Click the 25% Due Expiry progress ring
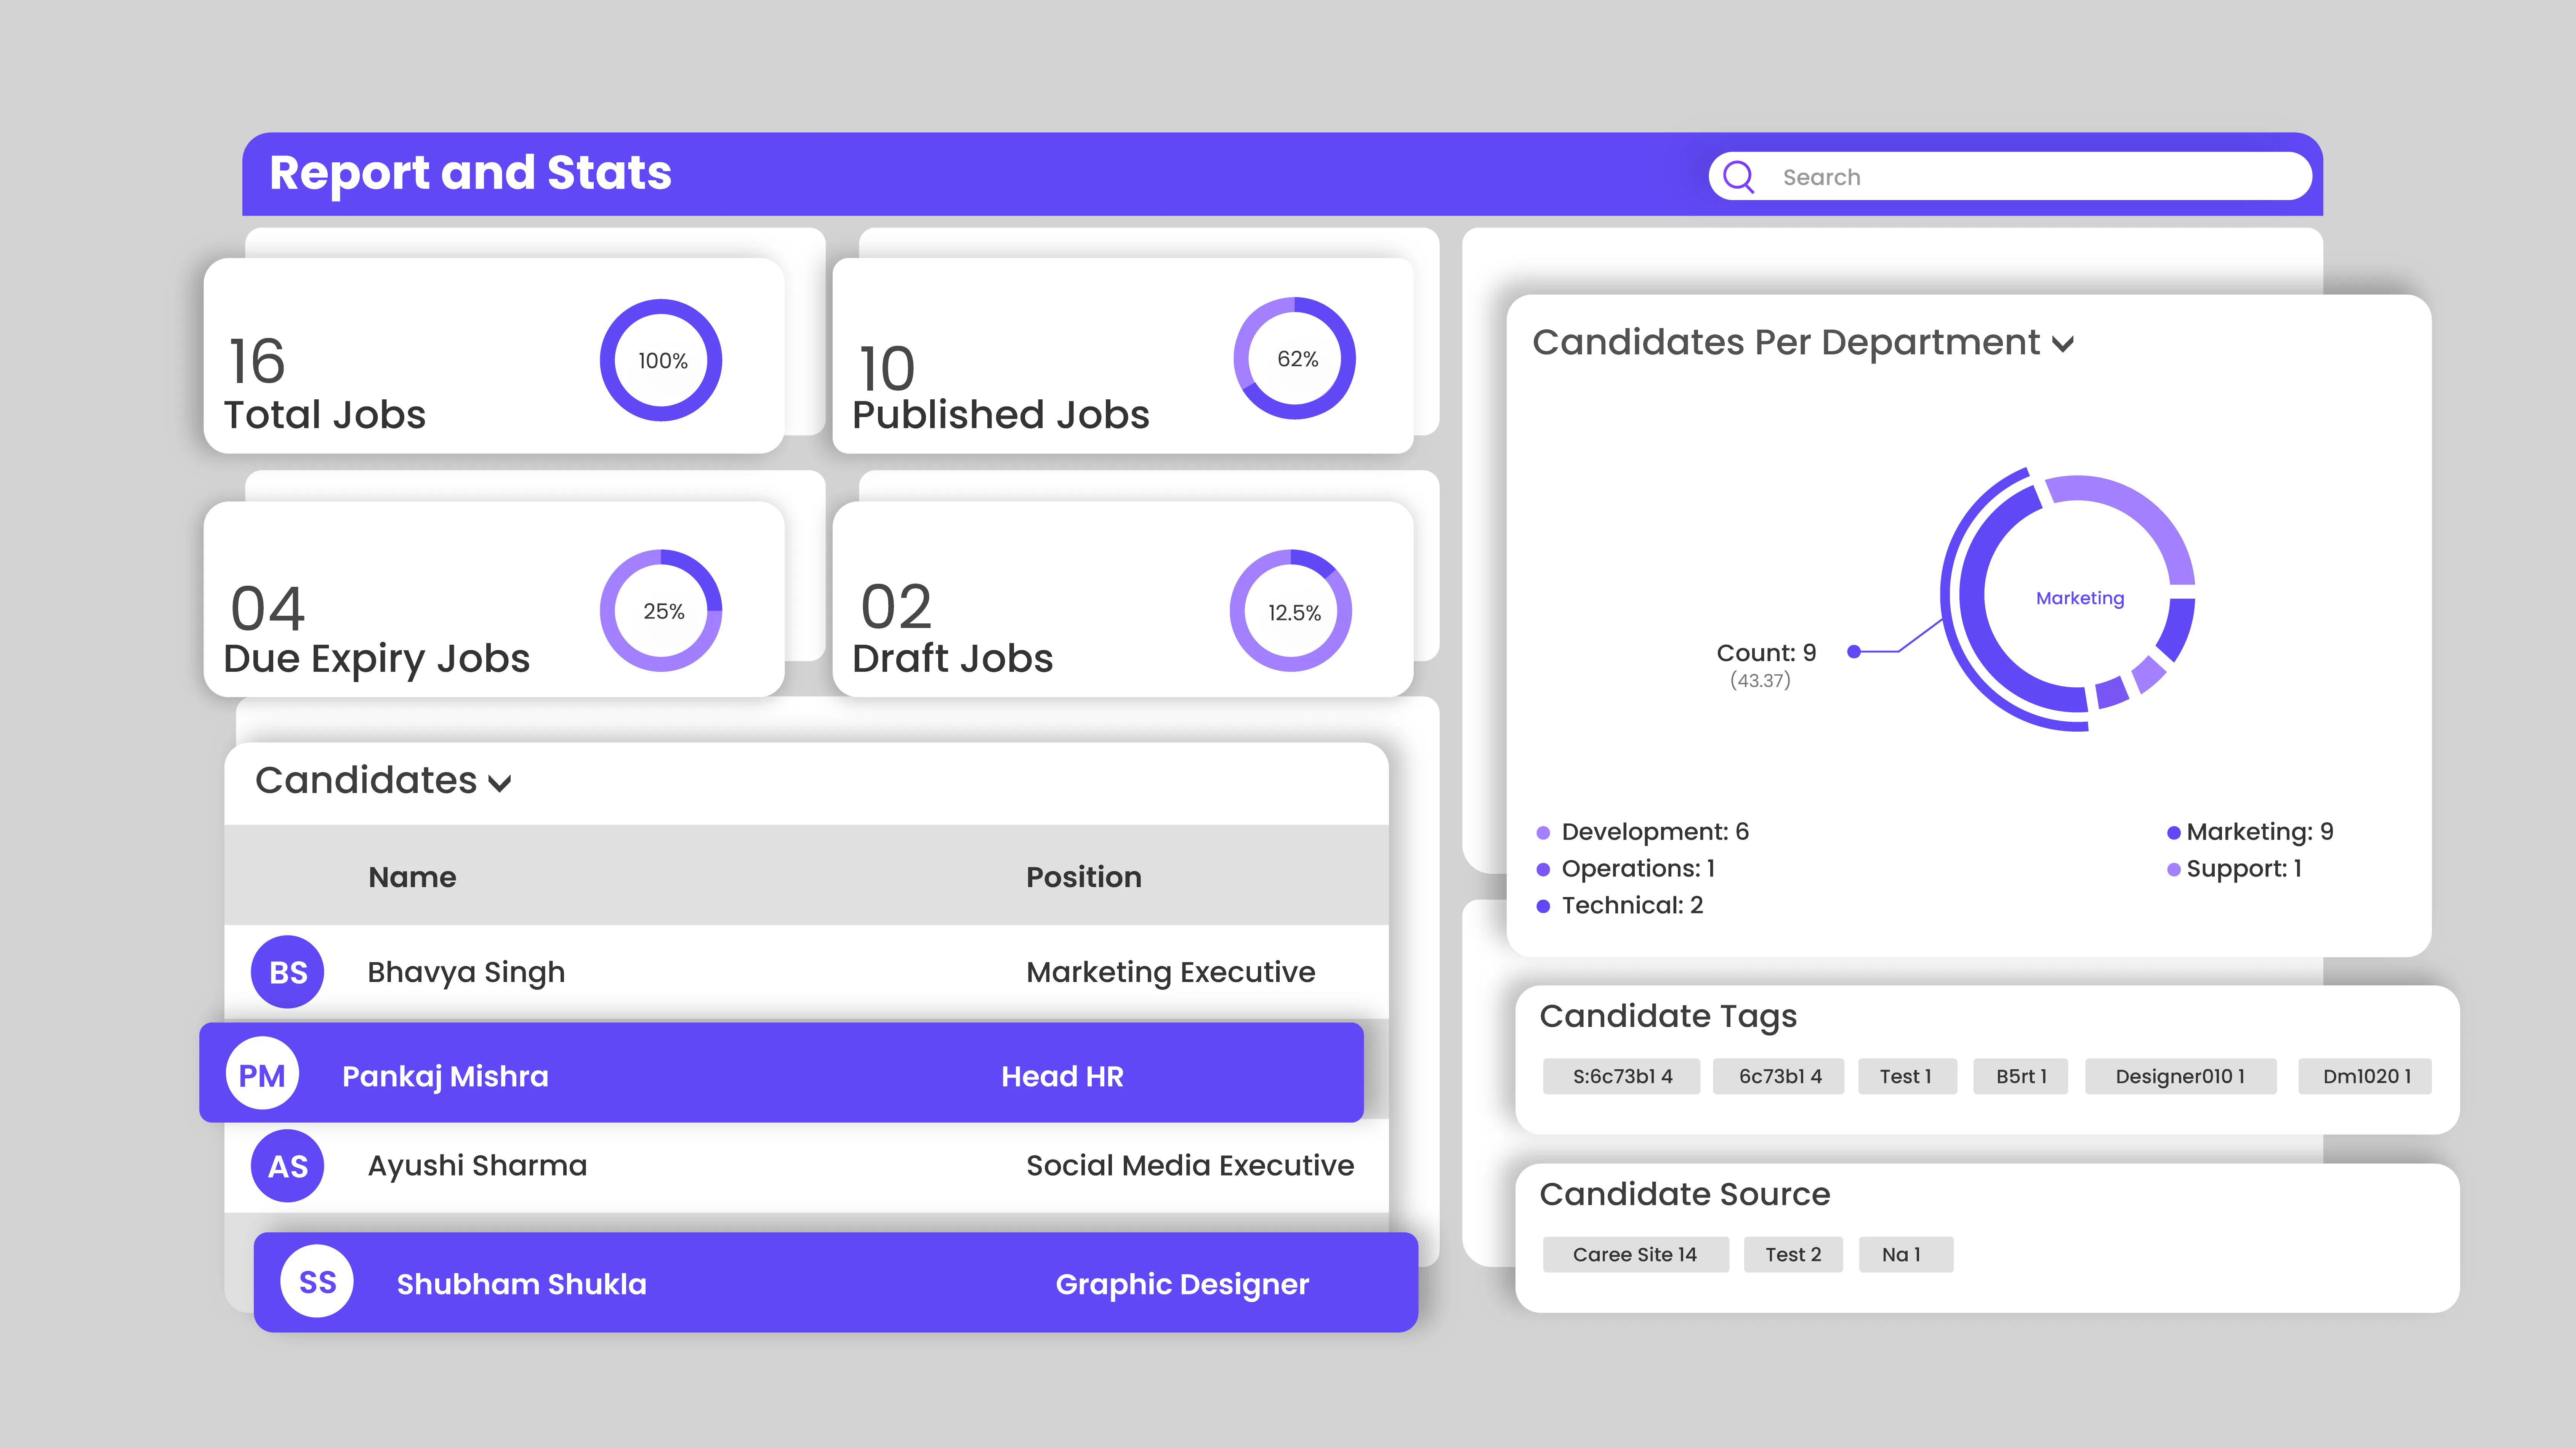 click(x=661, y=610)
